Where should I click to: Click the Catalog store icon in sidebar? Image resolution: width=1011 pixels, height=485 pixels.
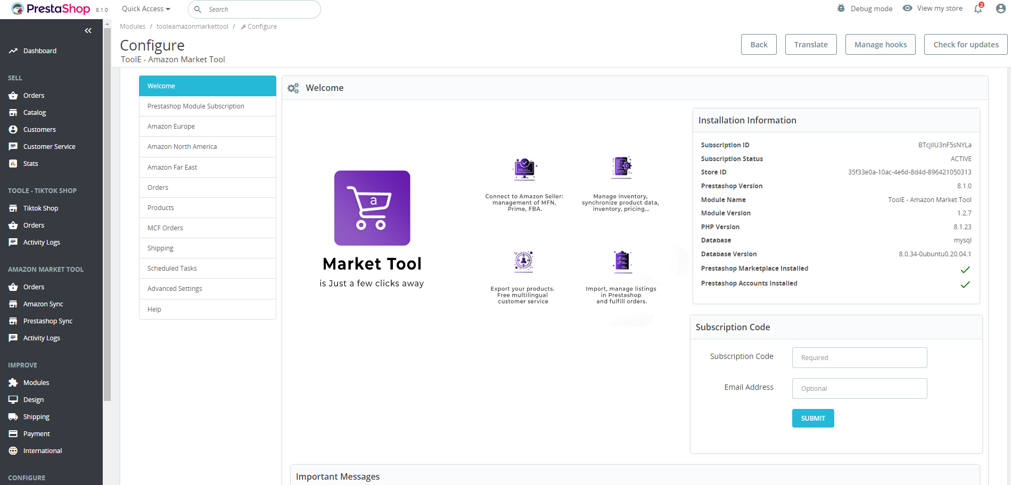pyautogui.click(x=13, y=113)
